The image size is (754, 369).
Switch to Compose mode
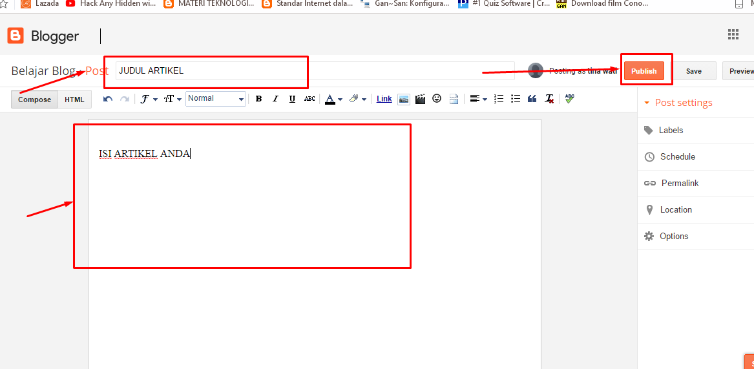pos(35,100)
